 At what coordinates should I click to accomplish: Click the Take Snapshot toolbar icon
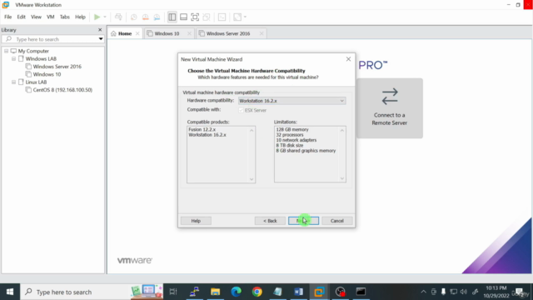pyautogui.click(x=134, y=17)
